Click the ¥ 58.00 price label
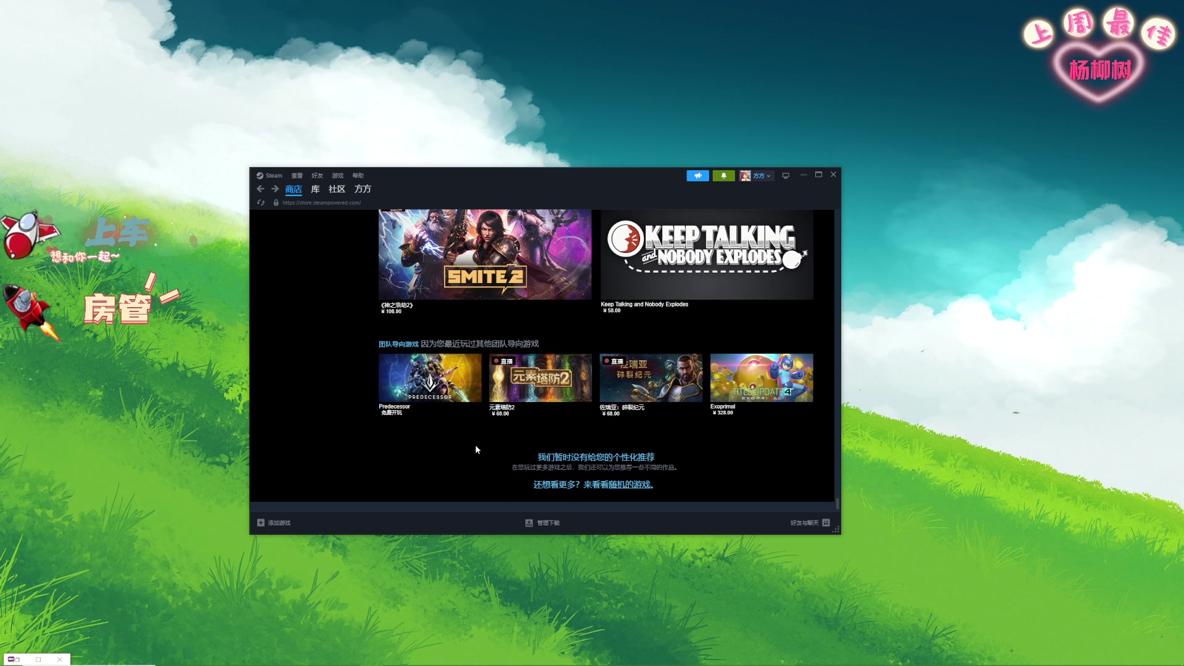1184x666 pixels. [612, 311]
